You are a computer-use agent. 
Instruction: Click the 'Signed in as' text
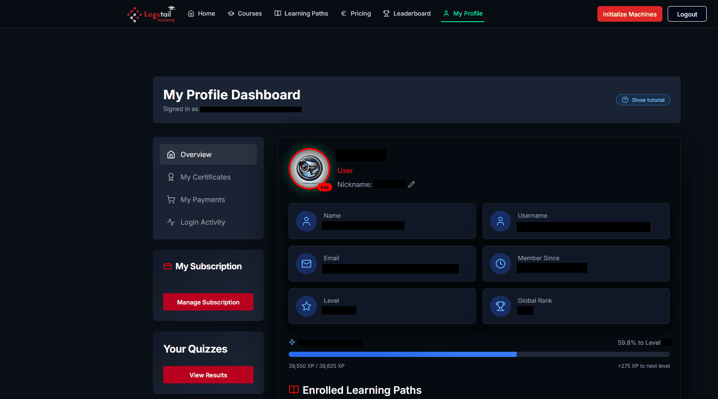click(181, 109)
